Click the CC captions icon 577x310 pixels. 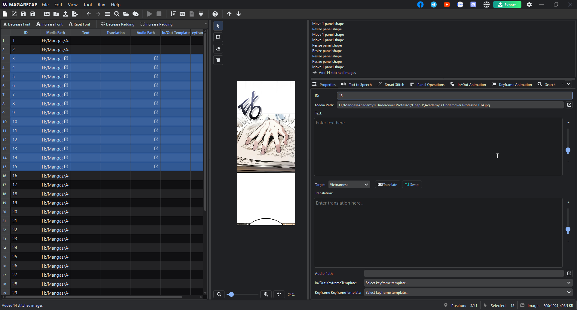[x=182, y=14]
